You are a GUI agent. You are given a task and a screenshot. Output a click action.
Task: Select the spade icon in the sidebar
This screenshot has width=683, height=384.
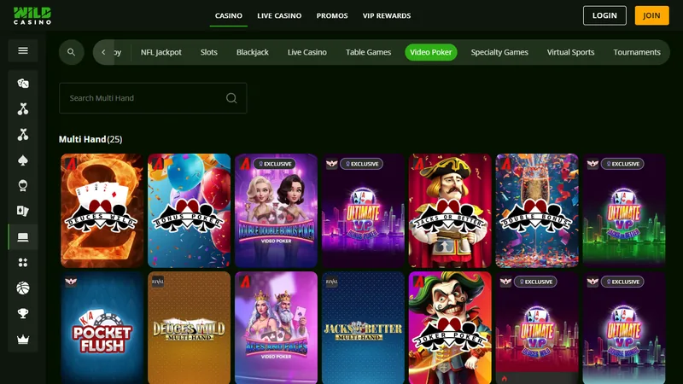(x=23, y=160)
